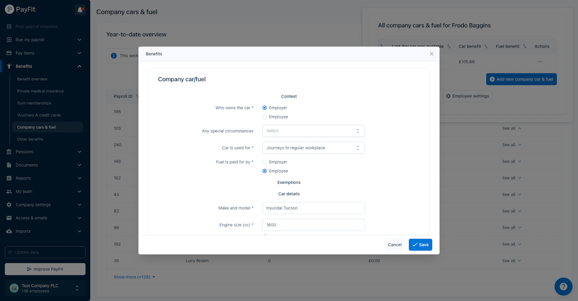The width and height of the screenshot is (578, 301).
Task: Click the Benefits person icon in sidebar
Action: (9, 66)
